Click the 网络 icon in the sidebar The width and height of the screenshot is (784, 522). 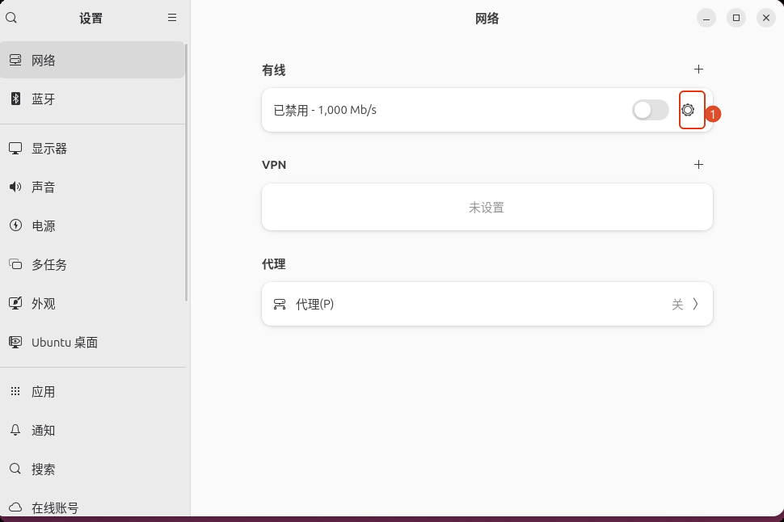tap(15, 60)
